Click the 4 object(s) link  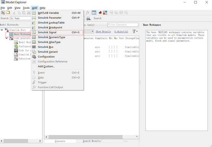click(121, 31)
